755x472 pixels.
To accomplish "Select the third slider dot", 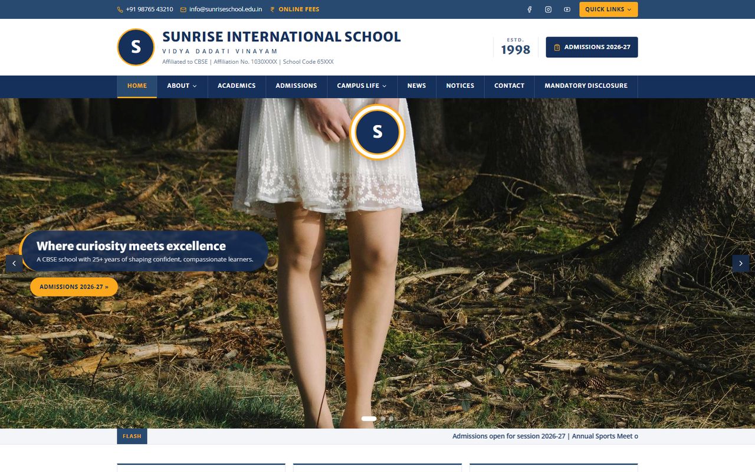I will pos(391,418).
